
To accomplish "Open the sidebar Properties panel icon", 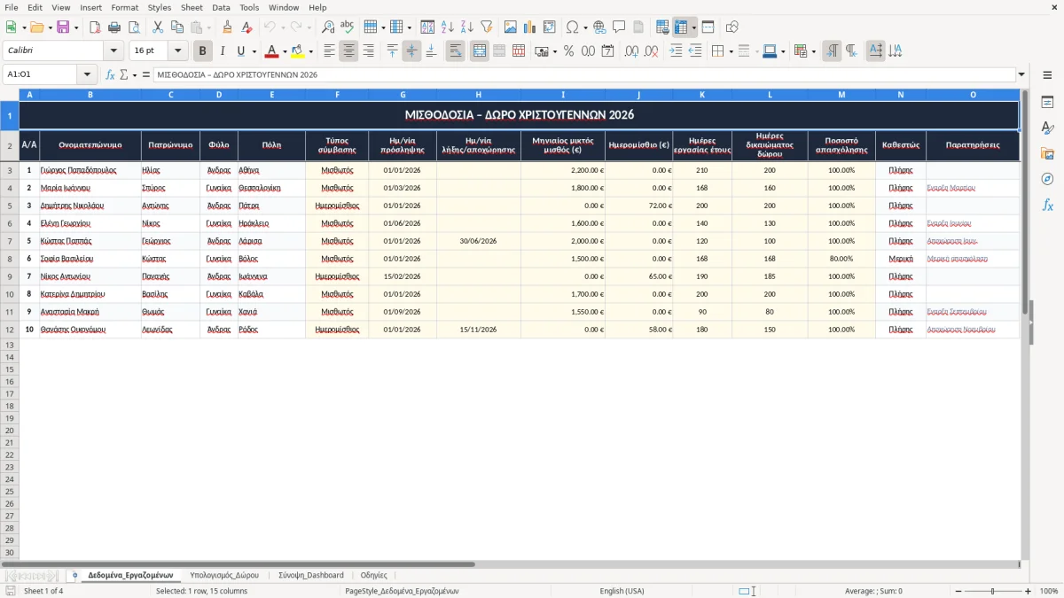I will pyautogui.click(x=1047, y=103).
